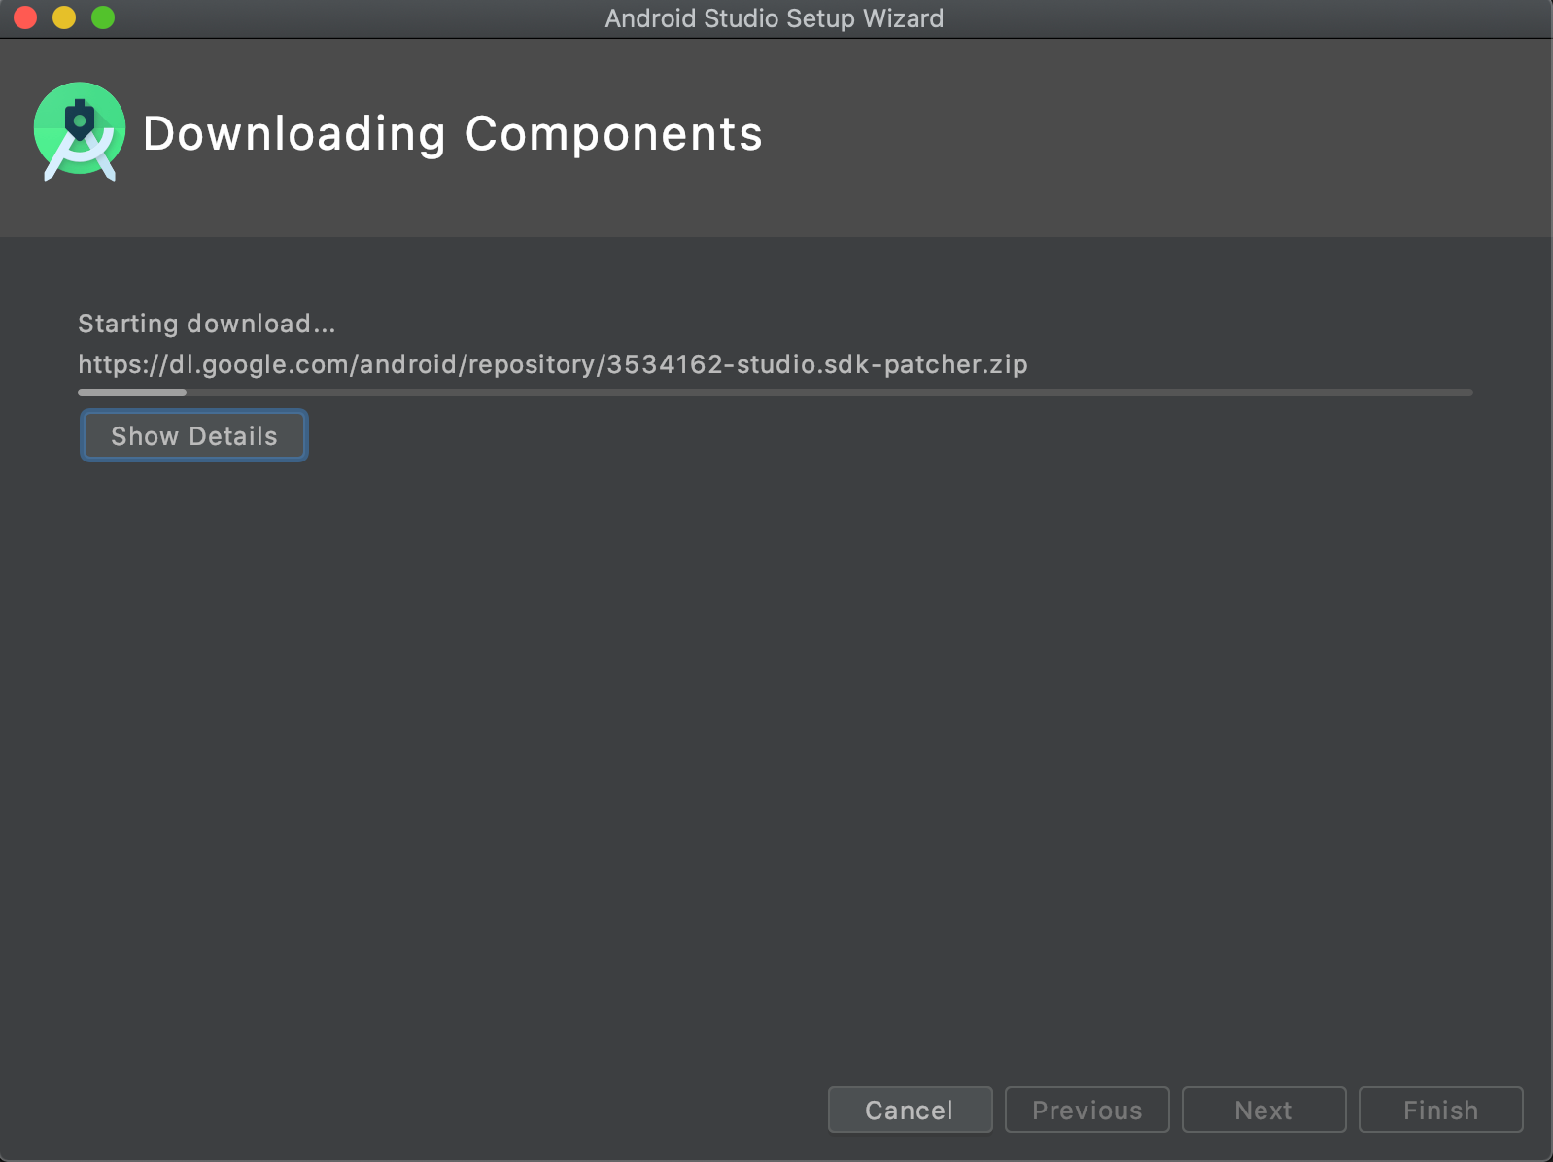
Task: Maximize the window using the green button
Action: (x=103, y=17)
